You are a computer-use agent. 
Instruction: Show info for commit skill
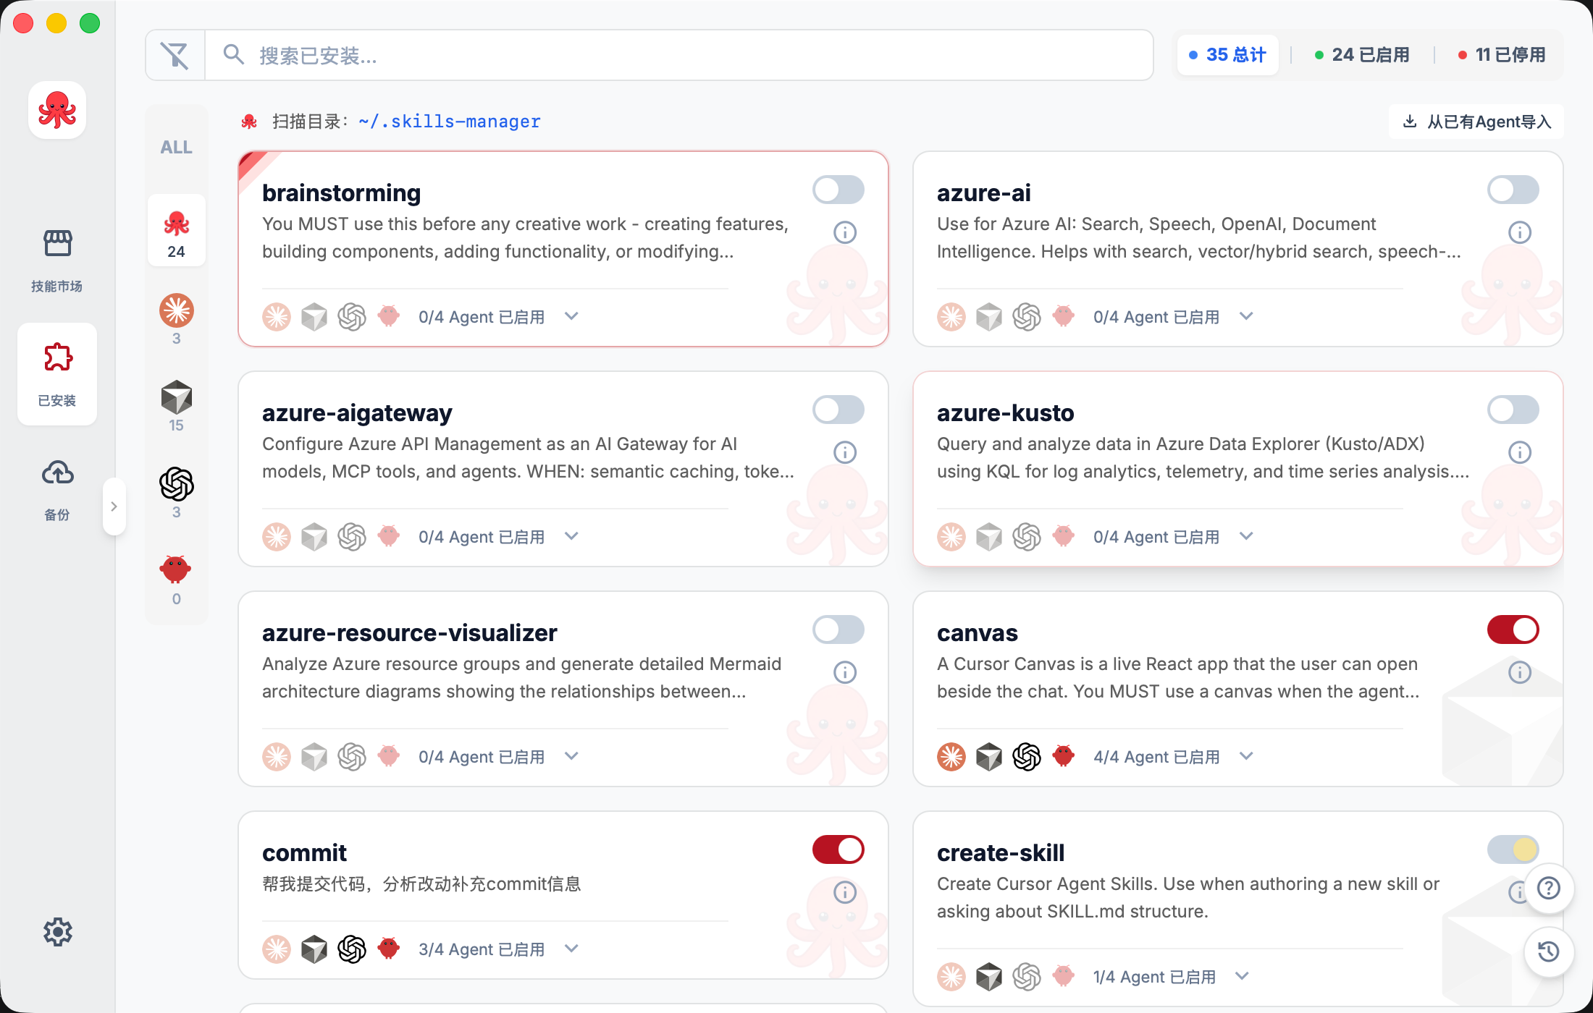845,892
